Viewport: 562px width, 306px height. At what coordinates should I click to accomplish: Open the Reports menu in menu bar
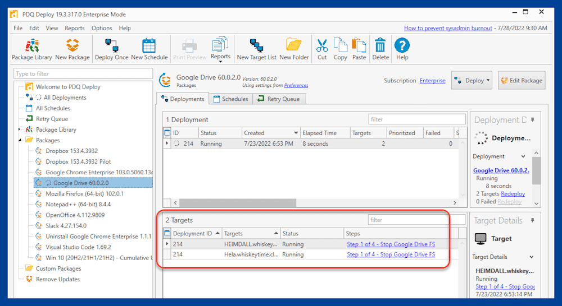(x=75, y=28)
